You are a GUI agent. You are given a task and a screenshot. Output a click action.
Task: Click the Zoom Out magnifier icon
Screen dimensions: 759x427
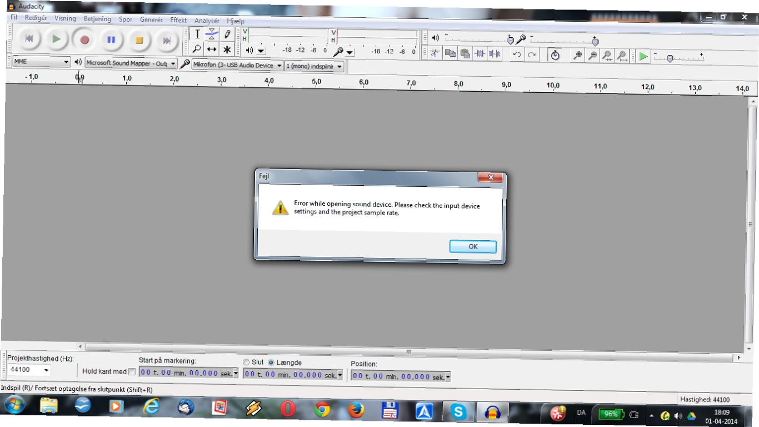pos(593,56)
